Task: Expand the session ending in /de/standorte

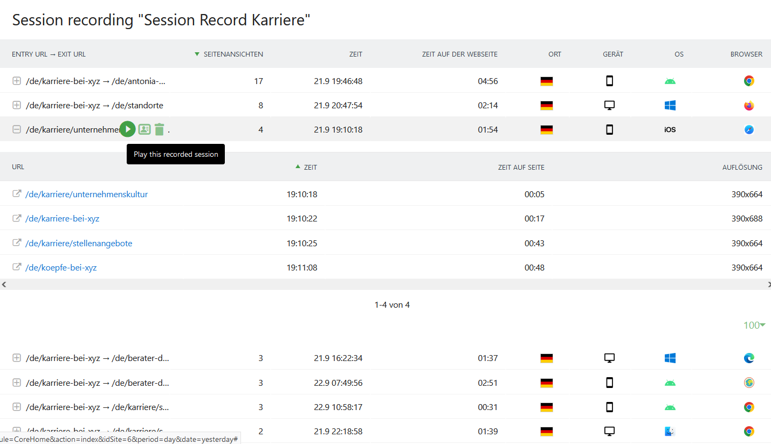Action: click(x=16, y=105)
